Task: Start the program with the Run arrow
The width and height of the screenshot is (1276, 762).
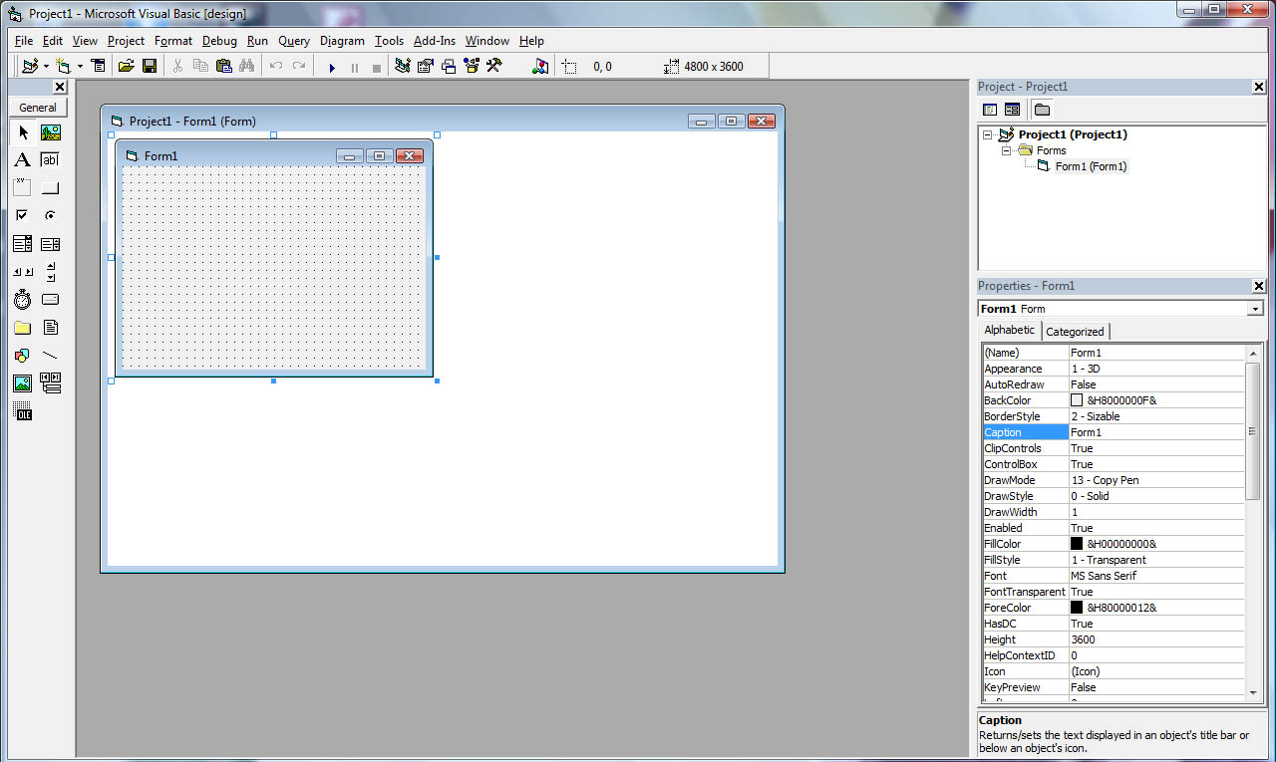Action: tap(332, 68)
